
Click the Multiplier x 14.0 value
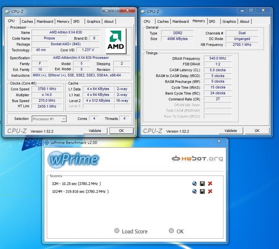pos(47,95)
